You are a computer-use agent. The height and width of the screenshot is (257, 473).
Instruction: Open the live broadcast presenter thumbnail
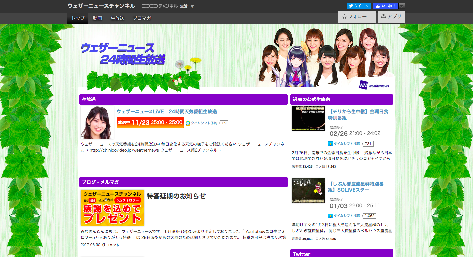(x=97, y=123)
